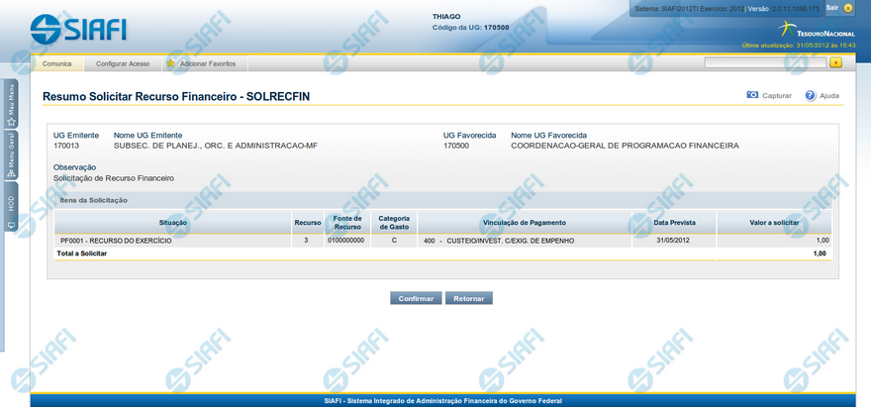Image resolution: width=871 pixels, height=407 pixels.
Task: Expand the Menu Geral side panel
Action: click(x=10, y=154)
